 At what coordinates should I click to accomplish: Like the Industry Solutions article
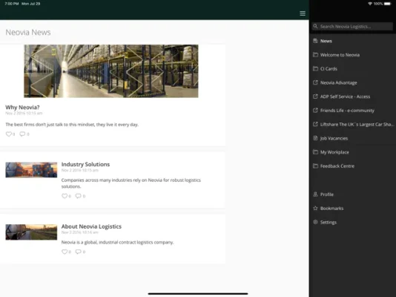click(x=65, y=196)
